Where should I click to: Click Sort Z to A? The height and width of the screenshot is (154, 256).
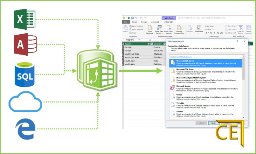coord(231,29)
